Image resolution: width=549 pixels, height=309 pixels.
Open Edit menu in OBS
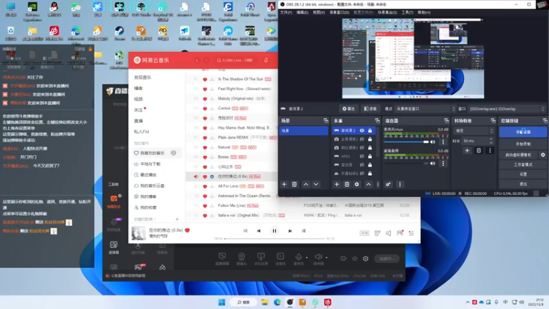(x=302, y=12)
